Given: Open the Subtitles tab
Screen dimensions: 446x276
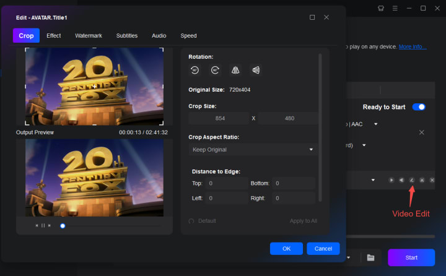Looking at the screenshot, I should tap(127, 36).
